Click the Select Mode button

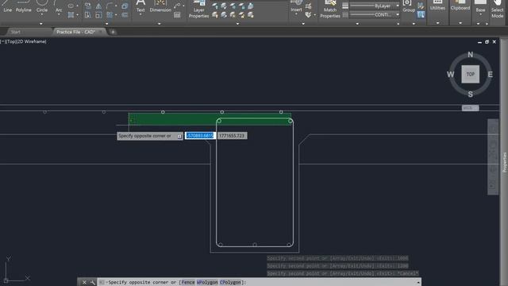[497, 9]
